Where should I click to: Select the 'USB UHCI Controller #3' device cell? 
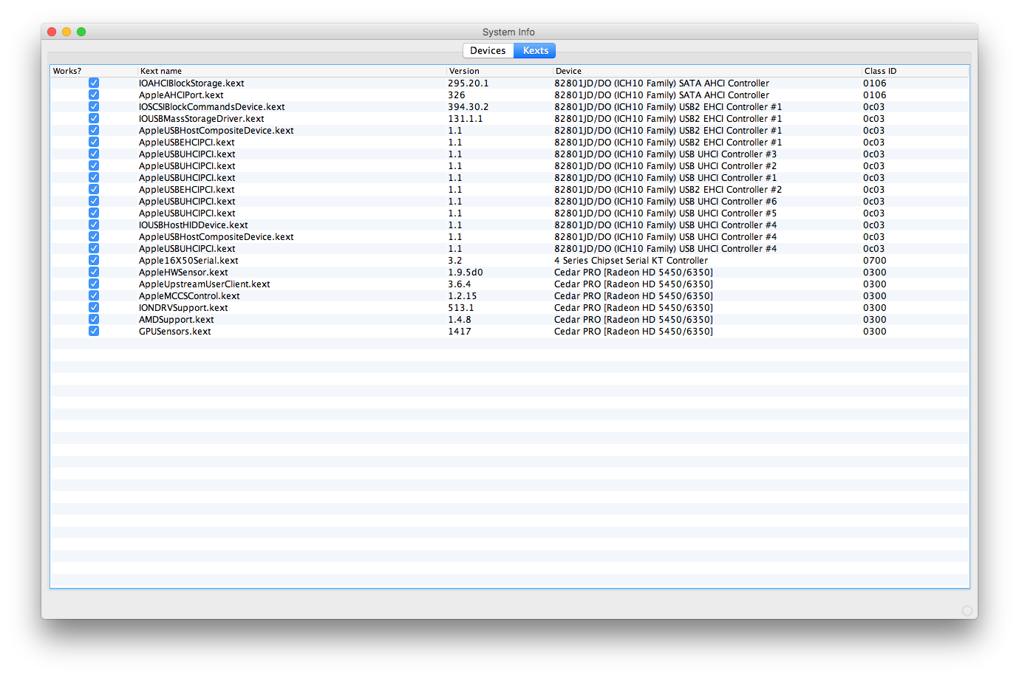(666, 154)
